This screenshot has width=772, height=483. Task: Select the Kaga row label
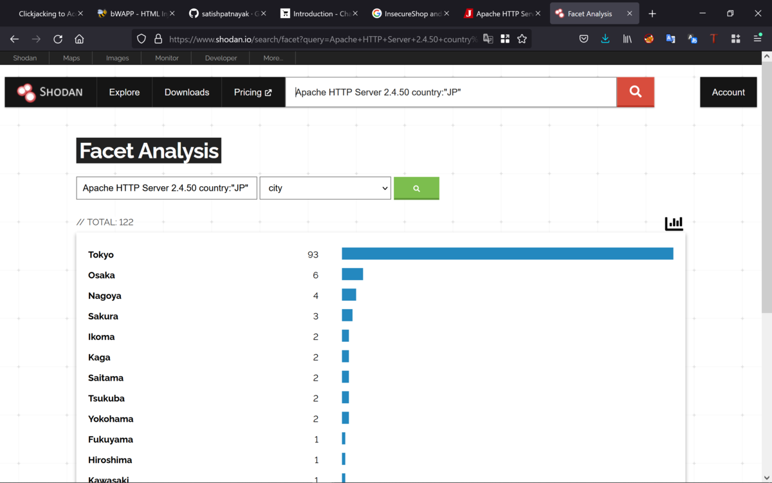(x=99, y=357)
